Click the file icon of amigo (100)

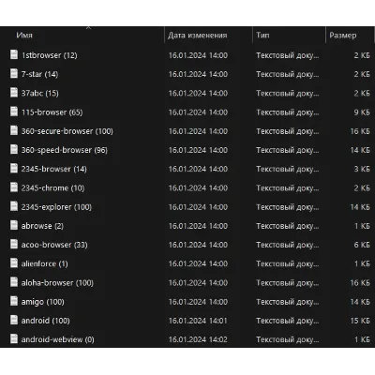pyautogui.click(x=14, y=301)
